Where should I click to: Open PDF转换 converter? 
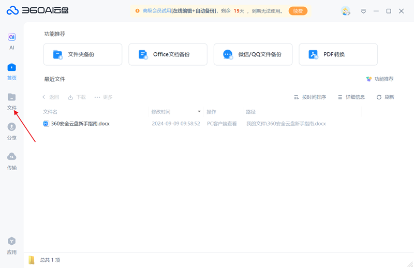click(x=338, y=54)
